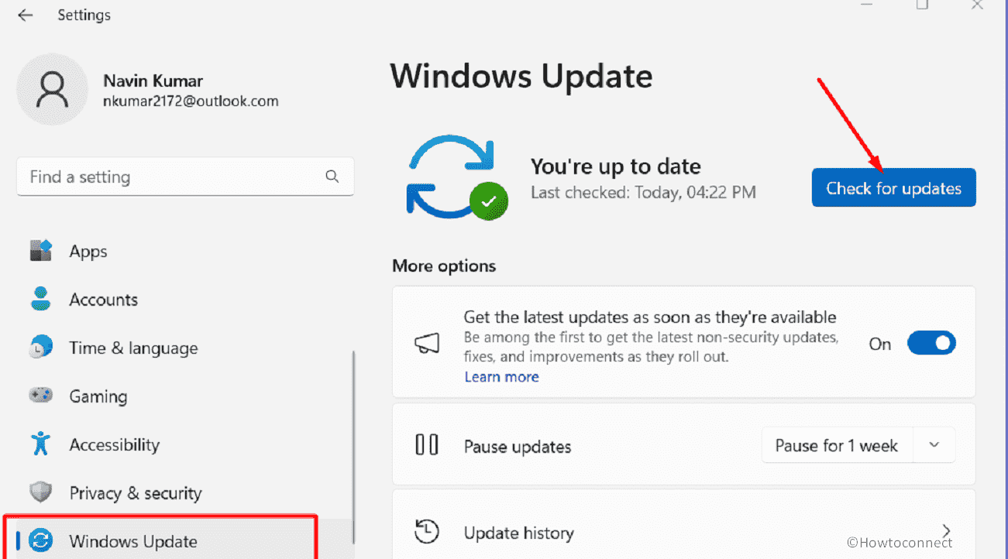Click the Gaming controller icon

tap(40, 396)
